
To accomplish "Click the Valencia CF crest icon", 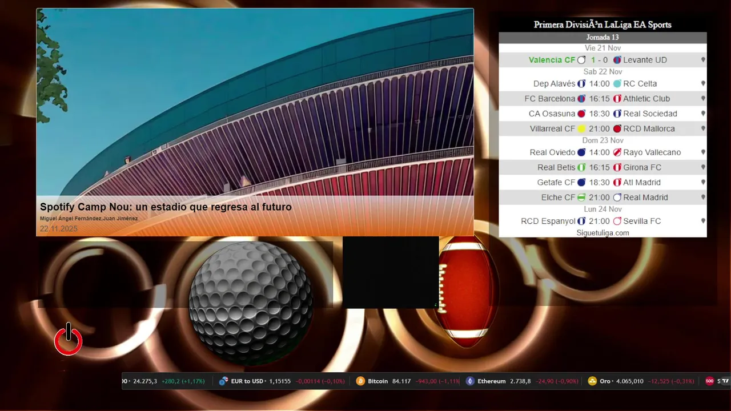I will click(581, 60).
